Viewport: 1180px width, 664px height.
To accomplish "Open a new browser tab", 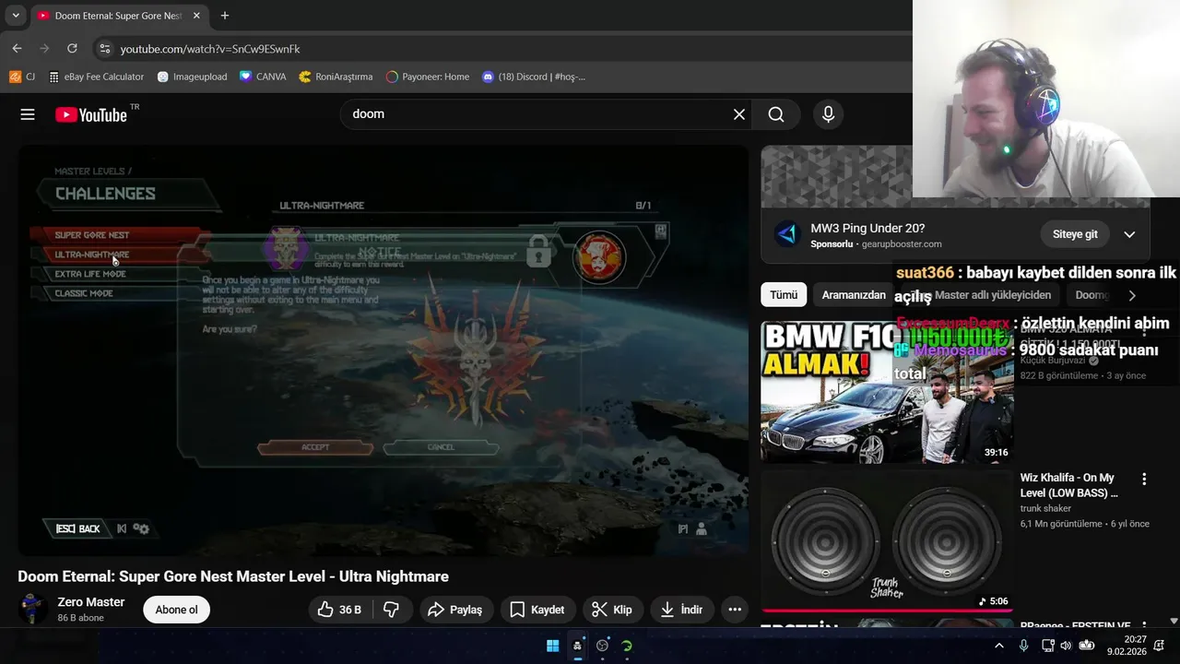I will (224, 16).
